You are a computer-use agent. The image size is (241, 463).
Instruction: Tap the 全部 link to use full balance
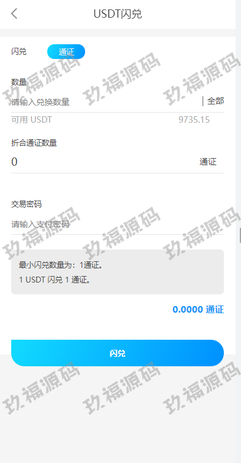(x=216, y=101)
